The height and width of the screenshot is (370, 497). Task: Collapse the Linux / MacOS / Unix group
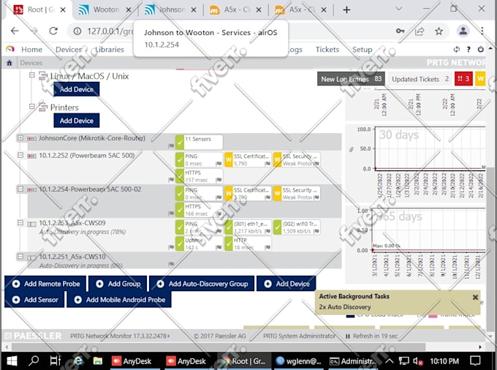click(x=31, y=75)
